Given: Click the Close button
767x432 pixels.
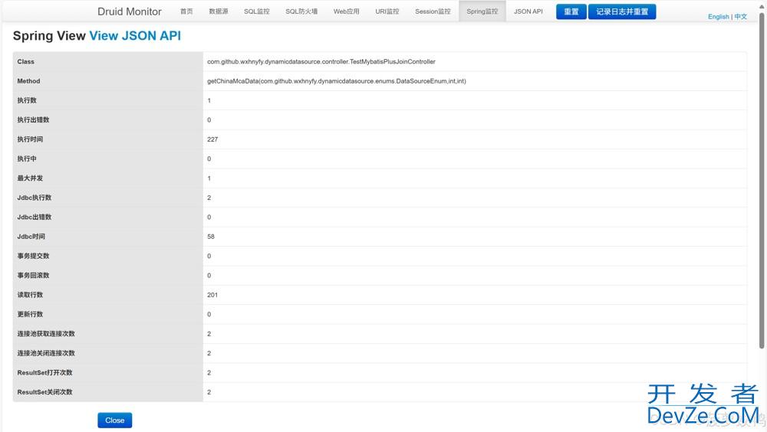Looking at the screenshot, I should point(114,421).
